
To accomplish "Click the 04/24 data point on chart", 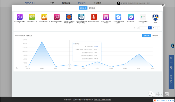I will pos(97,62).
